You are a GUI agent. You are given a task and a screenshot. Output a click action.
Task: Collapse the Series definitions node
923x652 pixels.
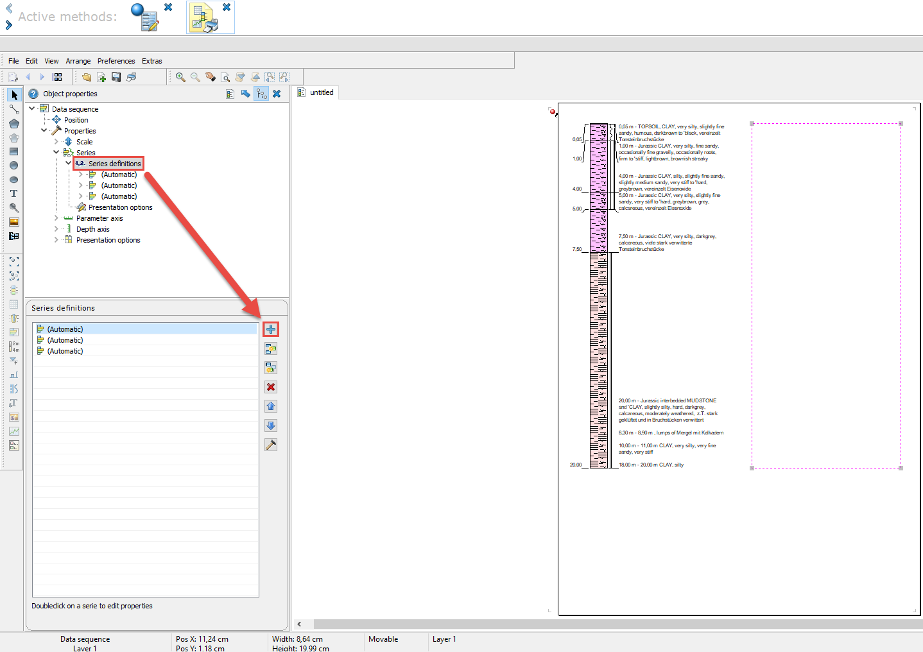[69, 163]
